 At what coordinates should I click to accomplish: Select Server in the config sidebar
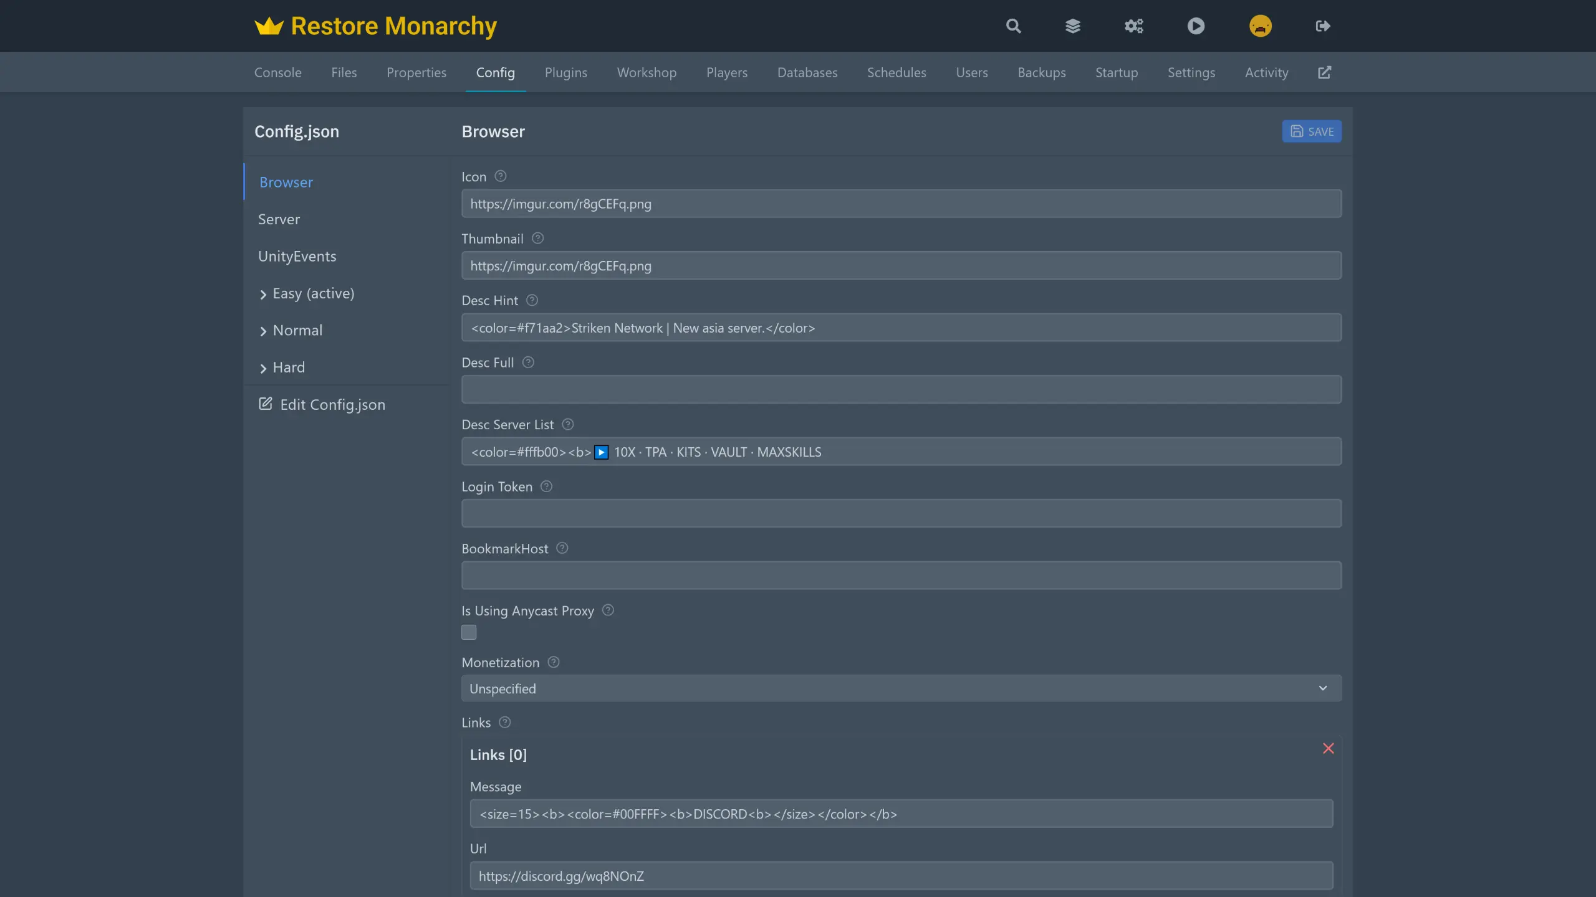pos(279,219)
